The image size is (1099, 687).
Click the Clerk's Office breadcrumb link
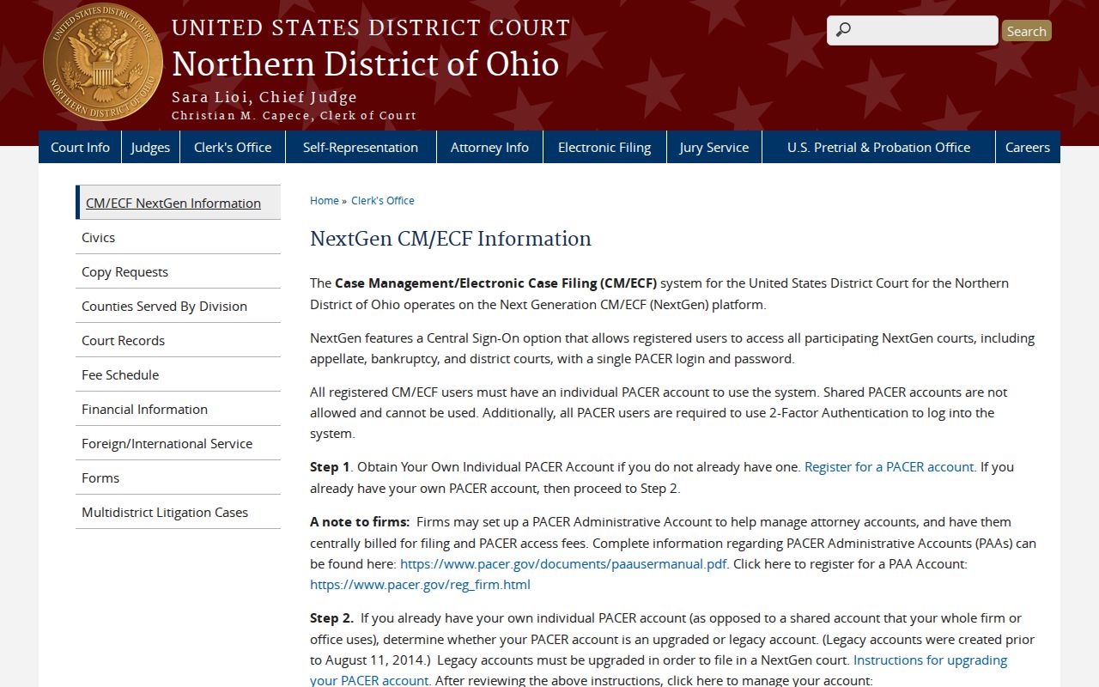383,200
